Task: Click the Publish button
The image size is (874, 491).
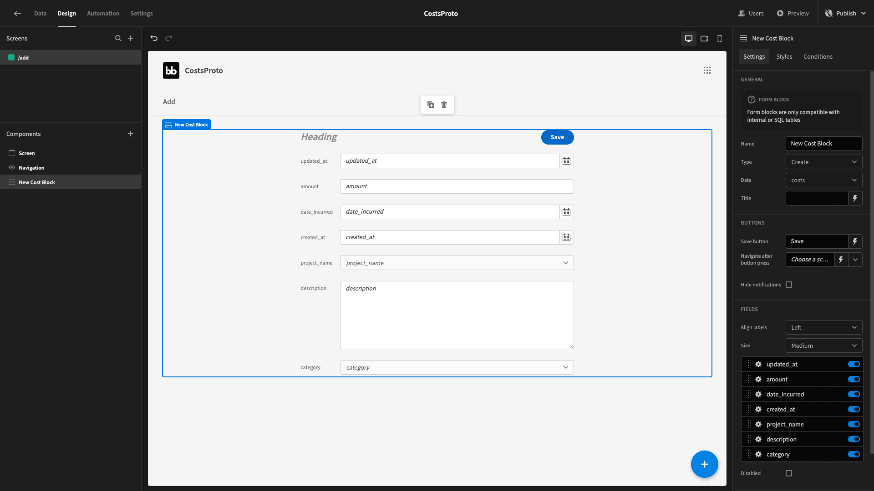Action: coord(846,13)
